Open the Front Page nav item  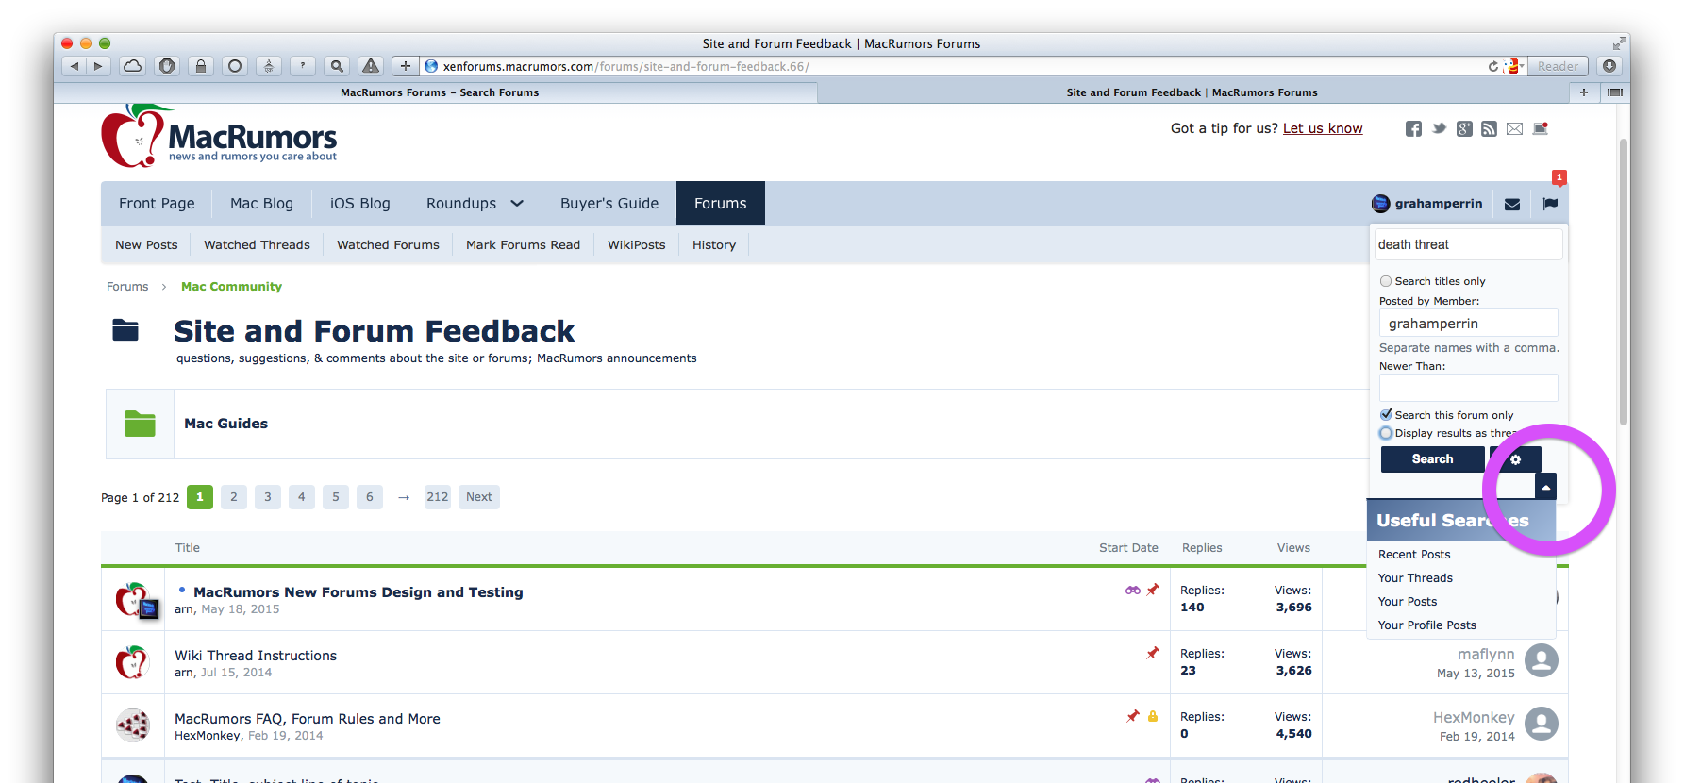click(157, 204)
